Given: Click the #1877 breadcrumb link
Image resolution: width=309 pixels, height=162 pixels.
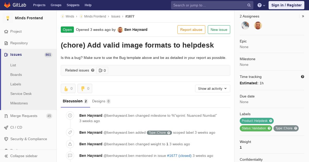Looking at the screenshot, I should (130, 16).
